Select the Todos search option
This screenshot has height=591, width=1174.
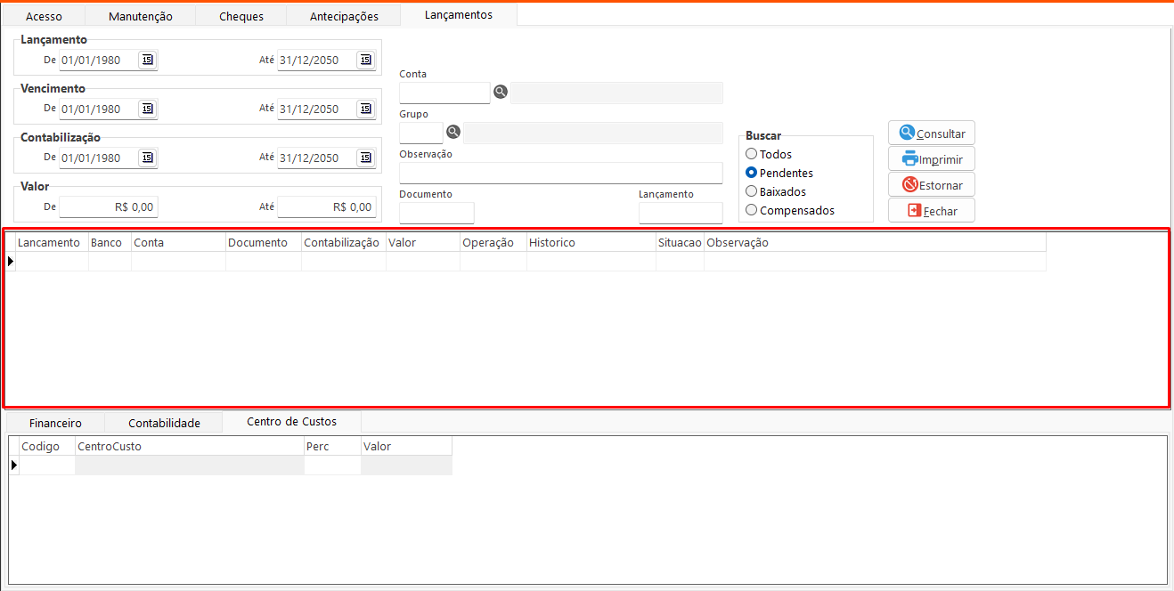pyautogui.click(x=752, y=154)
